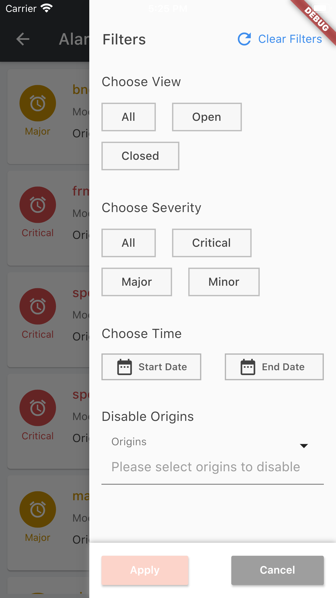Select Closed view filter

(x=140, y=156)
